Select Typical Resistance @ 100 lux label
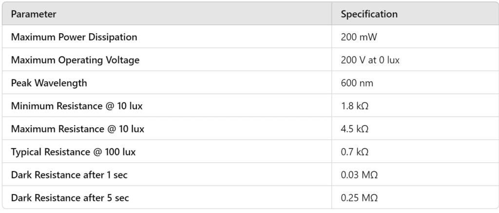The width and height of the screenshot is (499, 213). coord(73,152)
